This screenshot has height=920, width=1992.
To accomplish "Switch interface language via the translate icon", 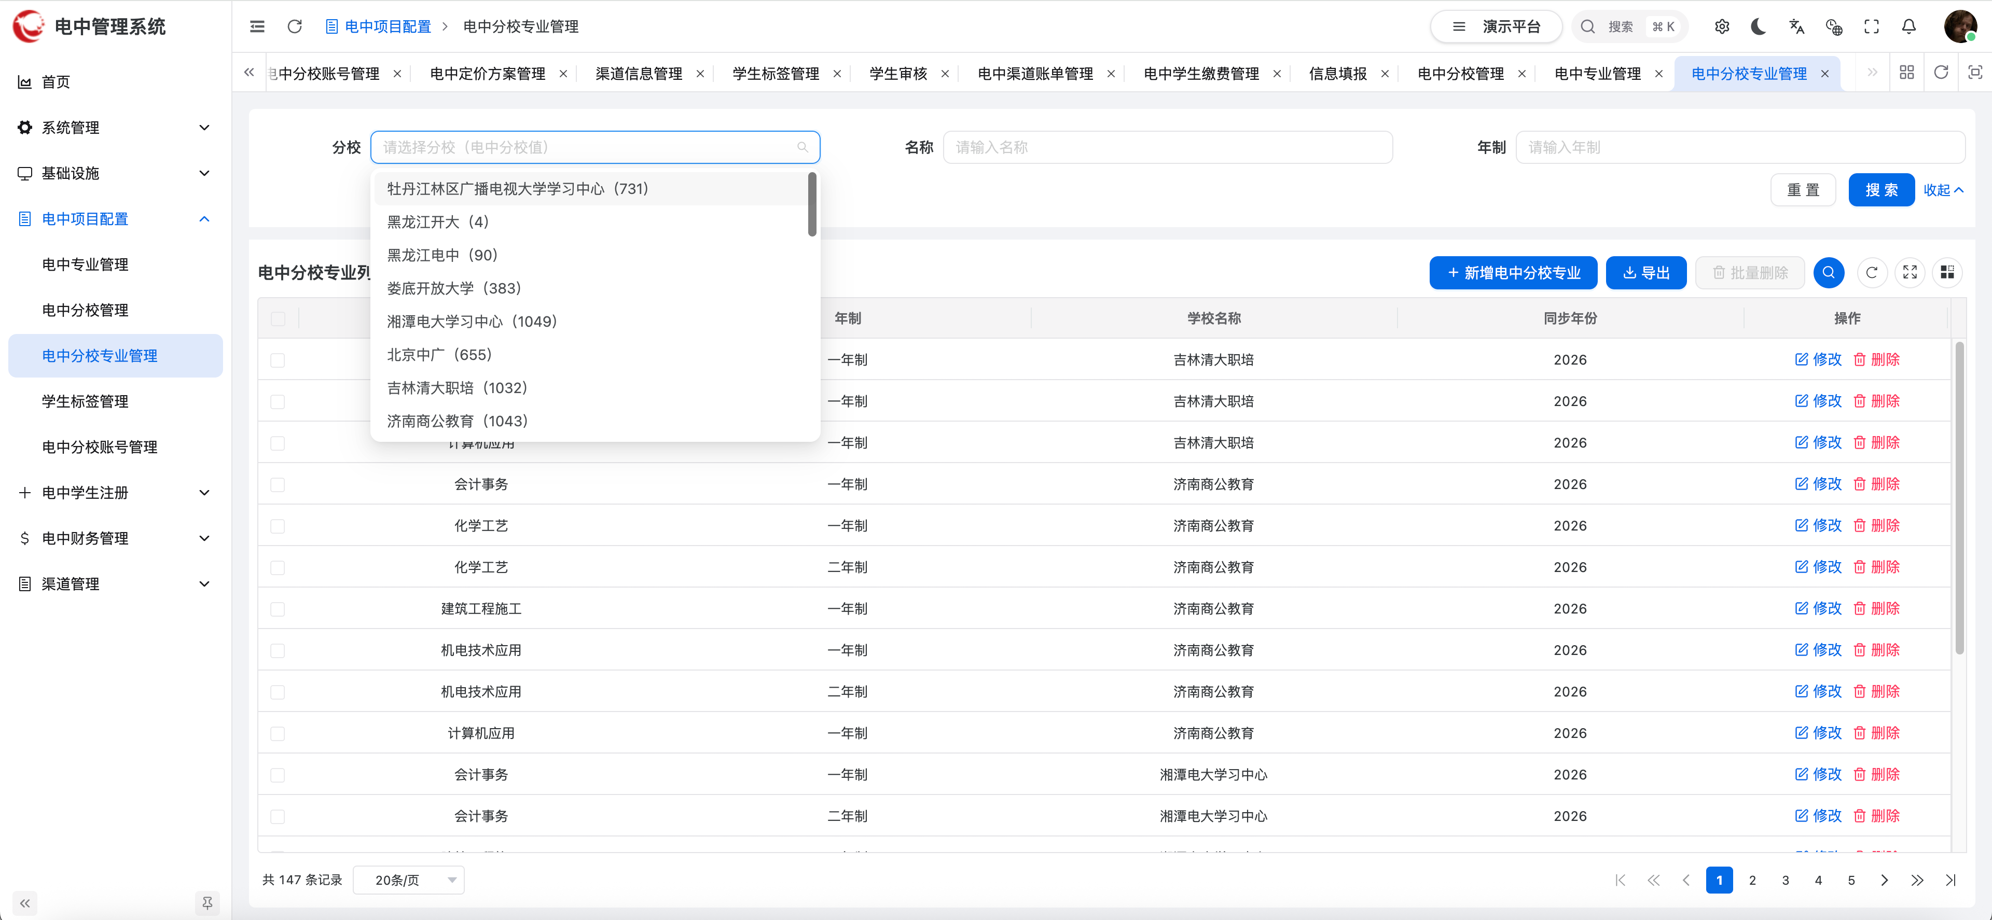I will coord(1796,25).
